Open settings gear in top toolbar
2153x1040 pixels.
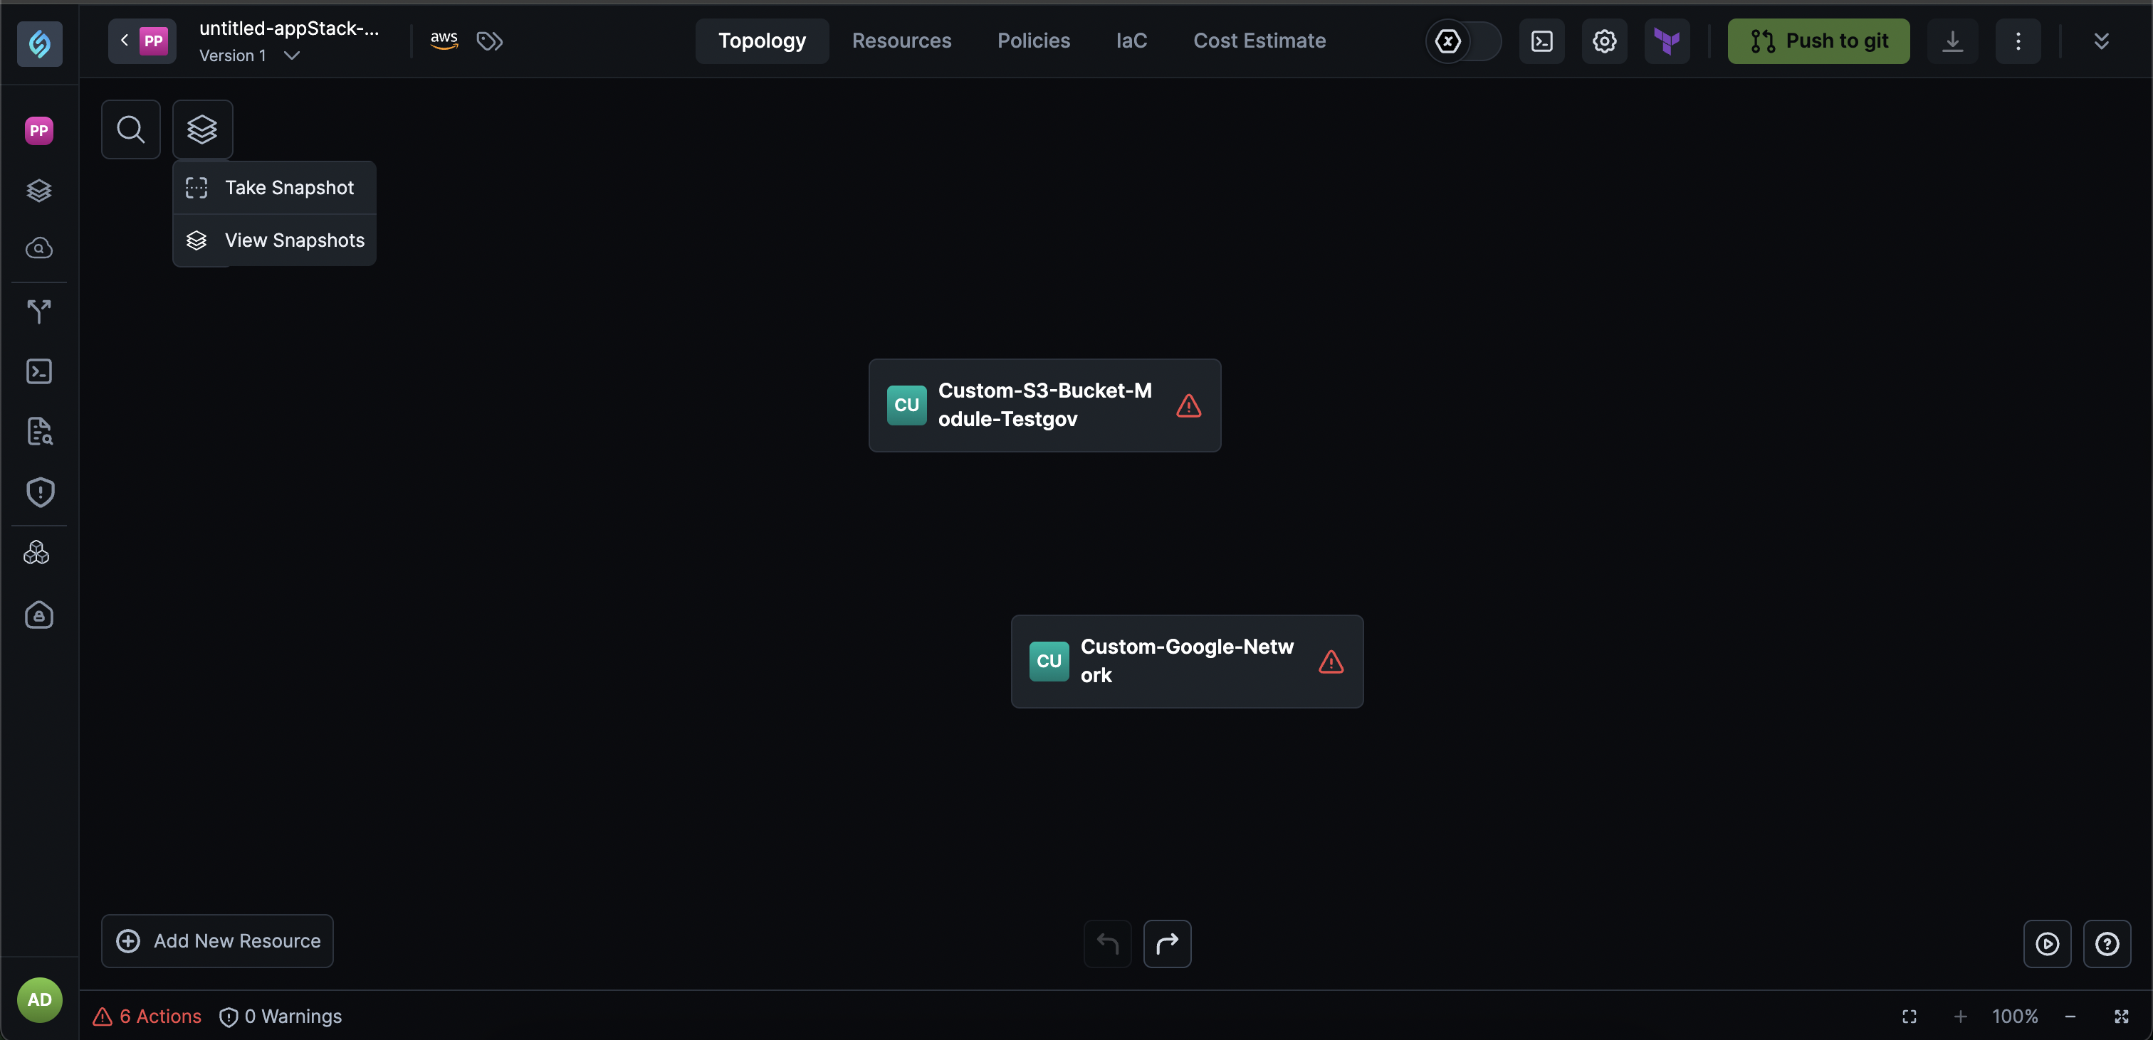click(x=1604, y=41)
